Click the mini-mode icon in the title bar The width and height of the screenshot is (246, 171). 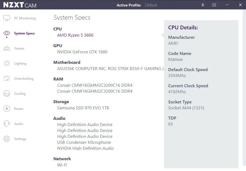point(214,5)
